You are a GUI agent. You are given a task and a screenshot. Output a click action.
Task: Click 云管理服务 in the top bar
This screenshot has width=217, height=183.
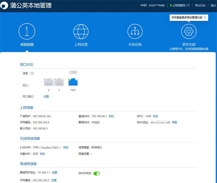click(x=181, y=6)
